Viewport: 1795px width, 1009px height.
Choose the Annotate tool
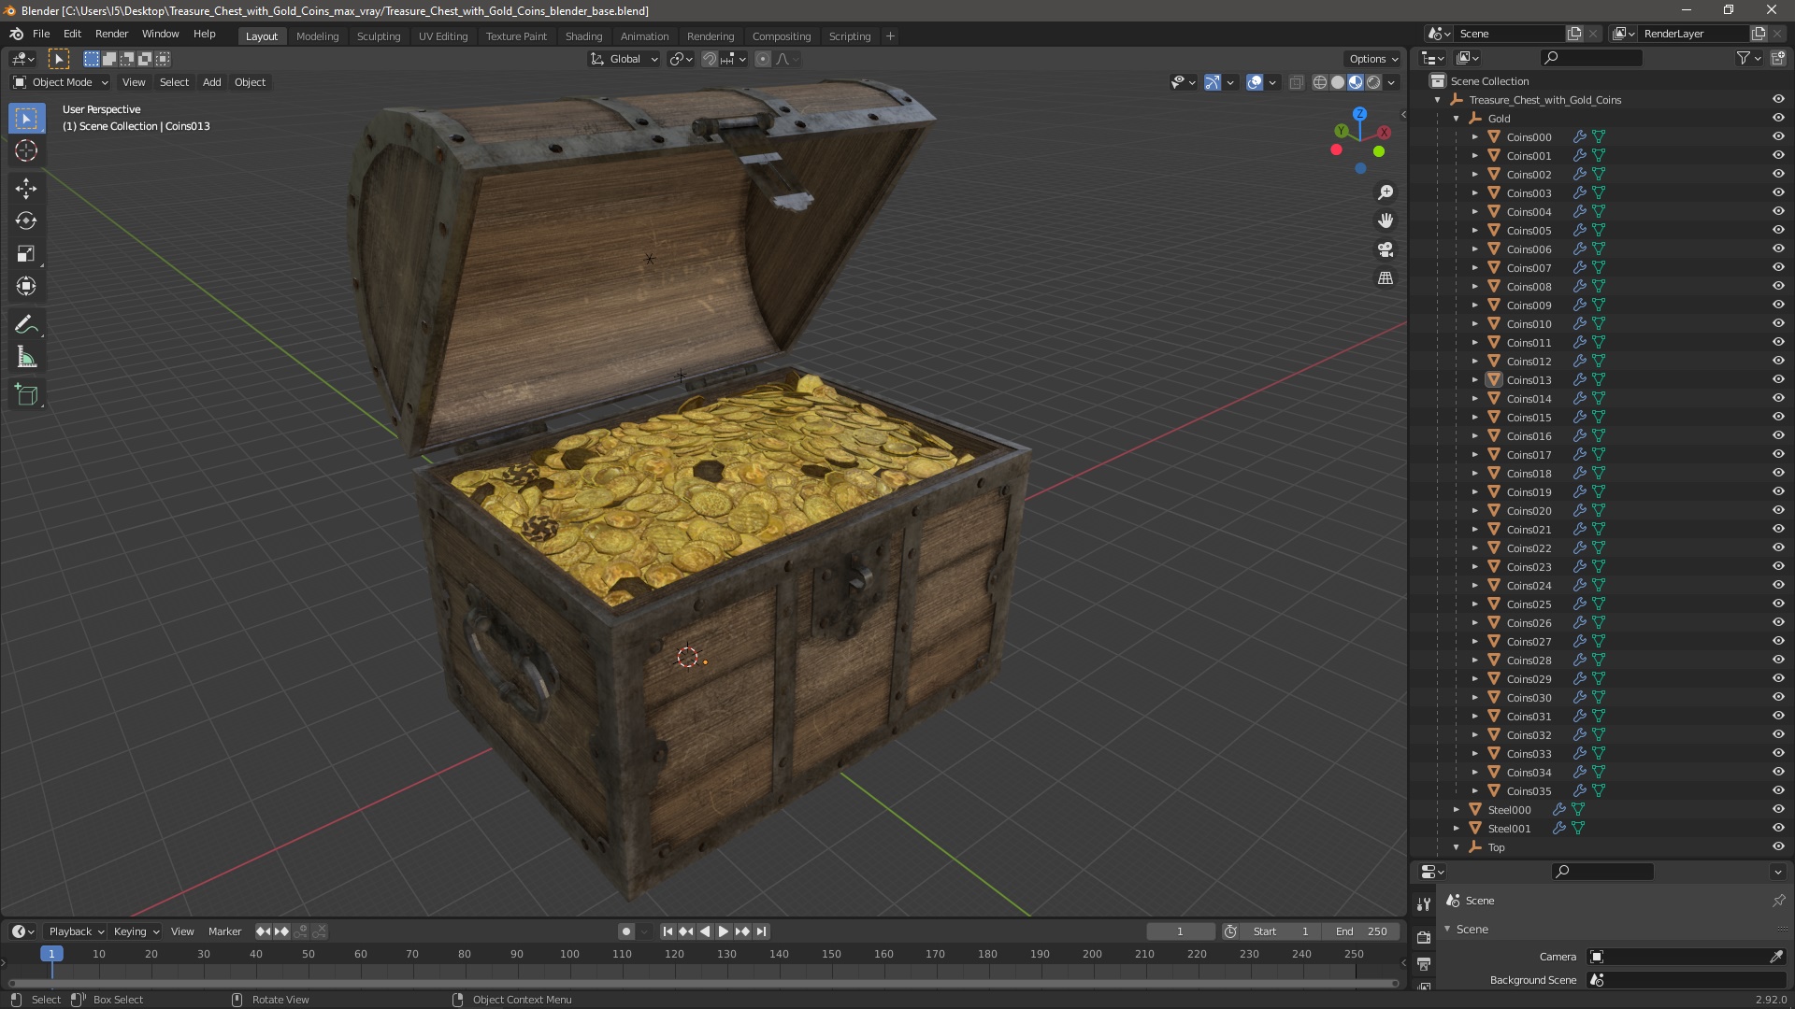click(26, 324)
